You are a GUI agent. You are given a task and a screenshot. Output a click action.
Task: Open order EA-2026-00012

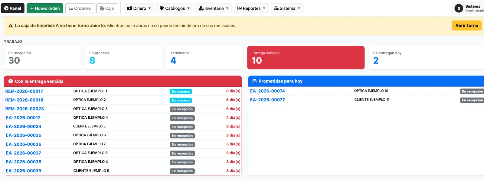(23, 118)
